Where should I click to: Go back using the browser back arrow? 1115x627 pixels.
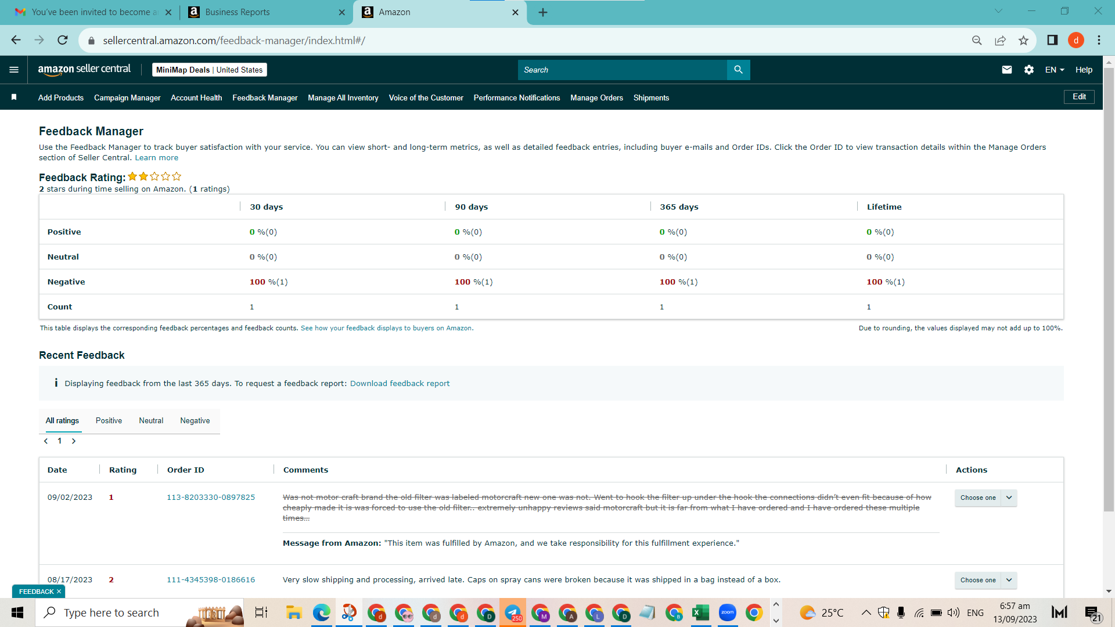(16, 40)
